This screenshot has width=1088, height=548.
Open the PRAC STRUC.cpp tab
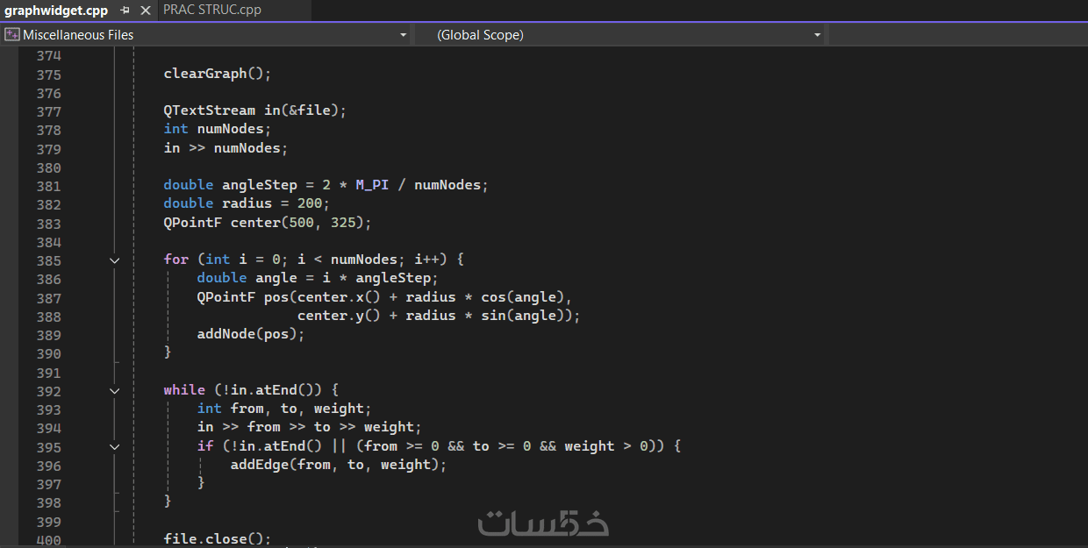212,10
